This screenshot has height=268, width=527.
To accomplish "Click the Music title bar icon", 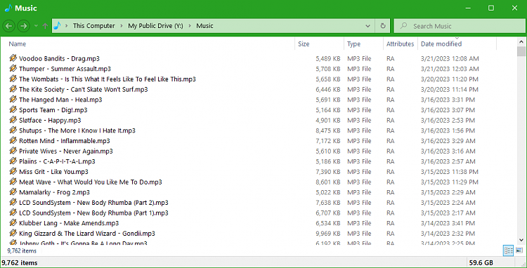I will coord(8,8).
